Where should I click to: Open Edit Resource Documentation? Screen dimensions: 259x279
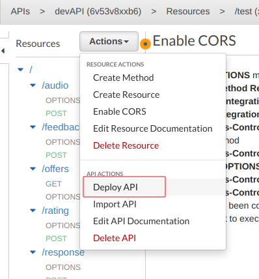click(153, 128)
